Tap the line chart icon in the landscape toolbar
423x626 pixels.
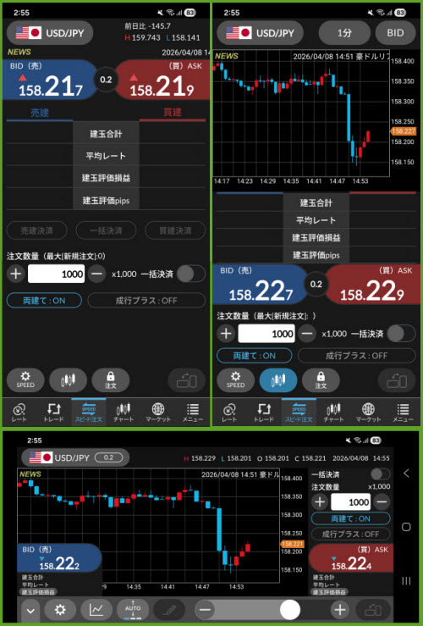click(96, 609)
